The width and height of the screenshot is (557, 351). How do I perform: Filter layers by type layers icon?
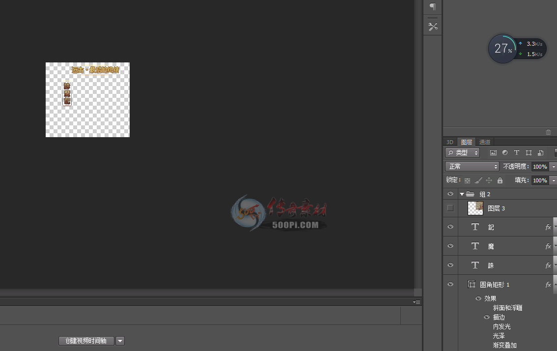[517, 152]
